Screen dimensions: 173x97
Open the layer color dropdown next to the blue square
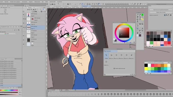point(45,10)
